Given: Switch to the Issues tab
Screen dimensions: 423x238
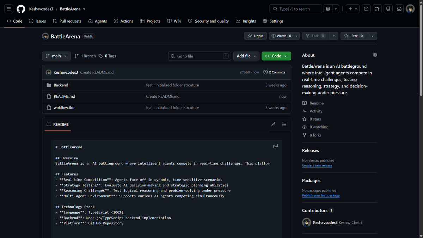Looking at the screenshot, I should 37,21.
